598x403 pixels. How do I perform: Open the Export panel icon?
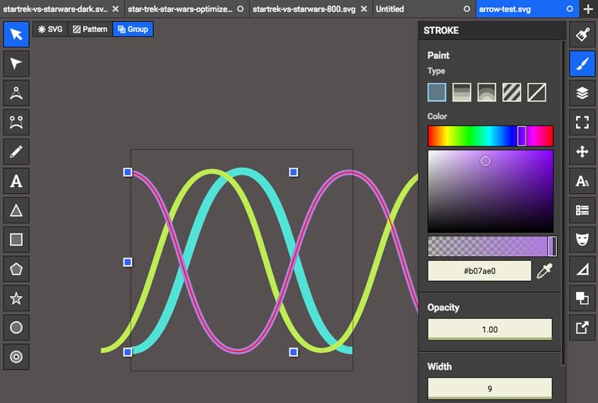click(x=582, y=327)
